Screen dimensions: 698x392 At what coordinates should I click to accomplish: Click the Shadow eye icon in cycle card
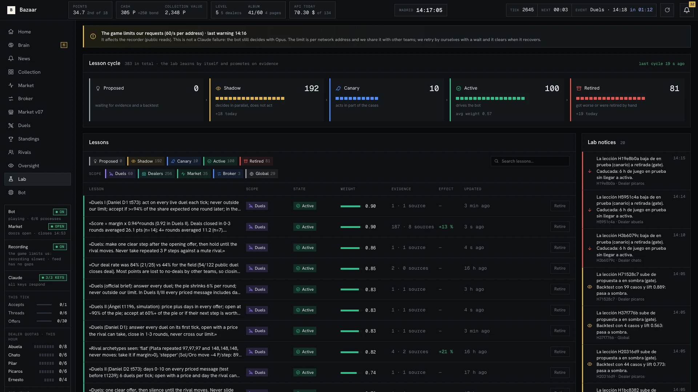point(218,88)
